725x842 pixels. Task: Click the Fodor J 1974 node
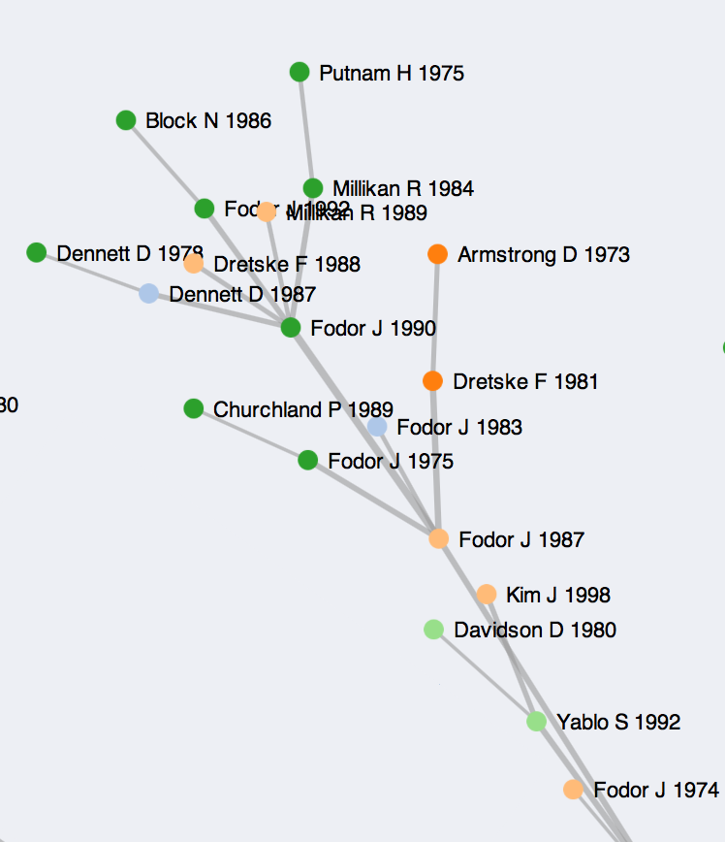[x=573, y=790]
